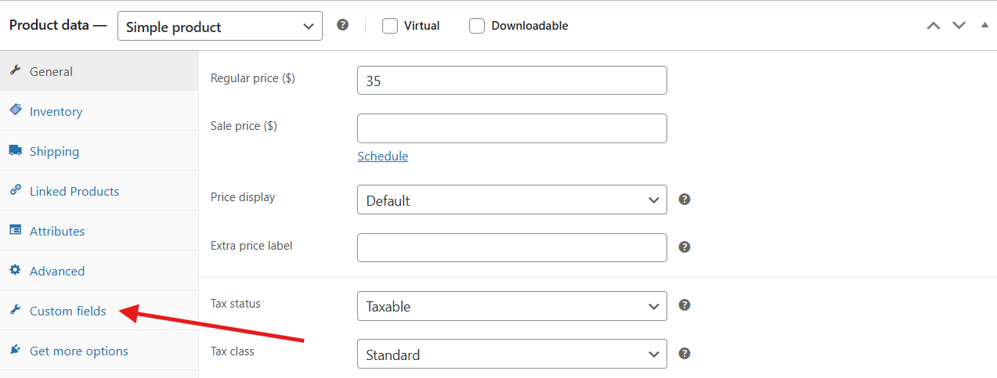The height and width of the screenshot is (378, 997).
Task: Collapse Product data panel triangle toggle
Action: coord(984,25)
